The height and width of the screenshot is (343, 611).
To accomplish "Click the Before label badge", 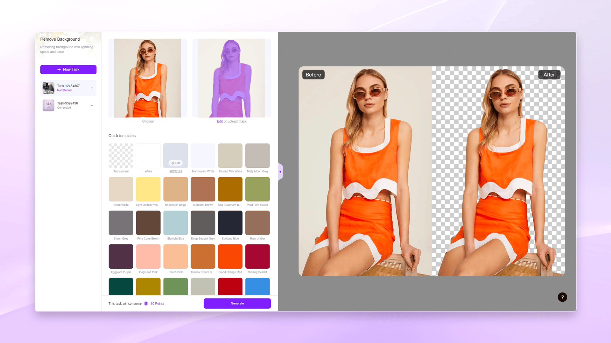I will click(313, 75).
